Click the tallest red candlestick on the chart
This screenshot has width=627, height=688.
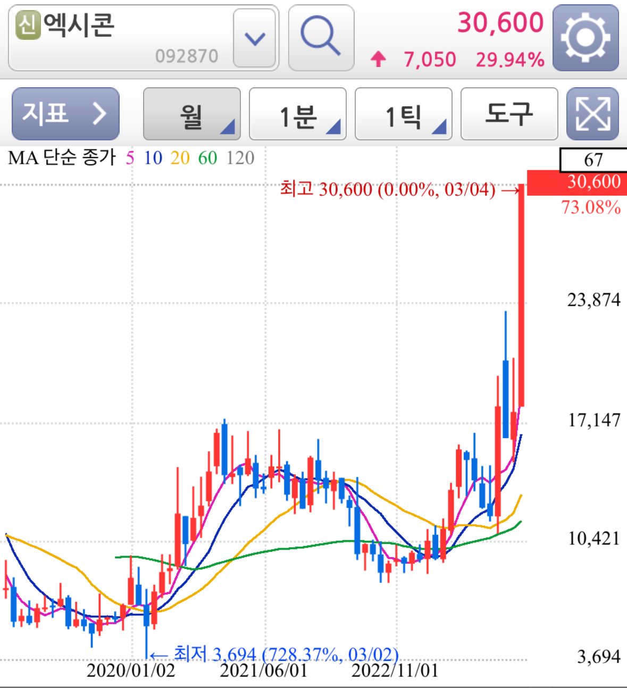pos(522,292)
